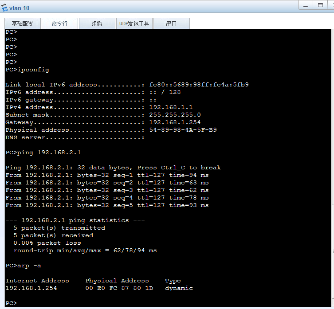
Task: Click the ping reply line seq=4
Action: (107, 198)
